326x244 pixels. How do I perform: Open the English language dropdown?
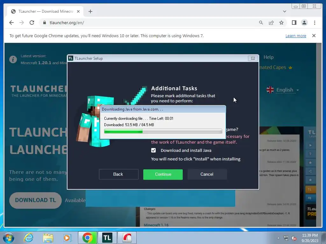coord(287,90)
